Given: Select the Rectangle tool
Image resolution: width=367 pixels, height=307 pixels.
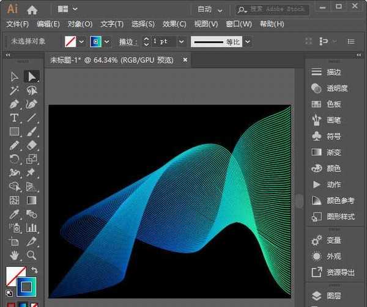Looking at the screenshot, I should (x=15, y=131).
